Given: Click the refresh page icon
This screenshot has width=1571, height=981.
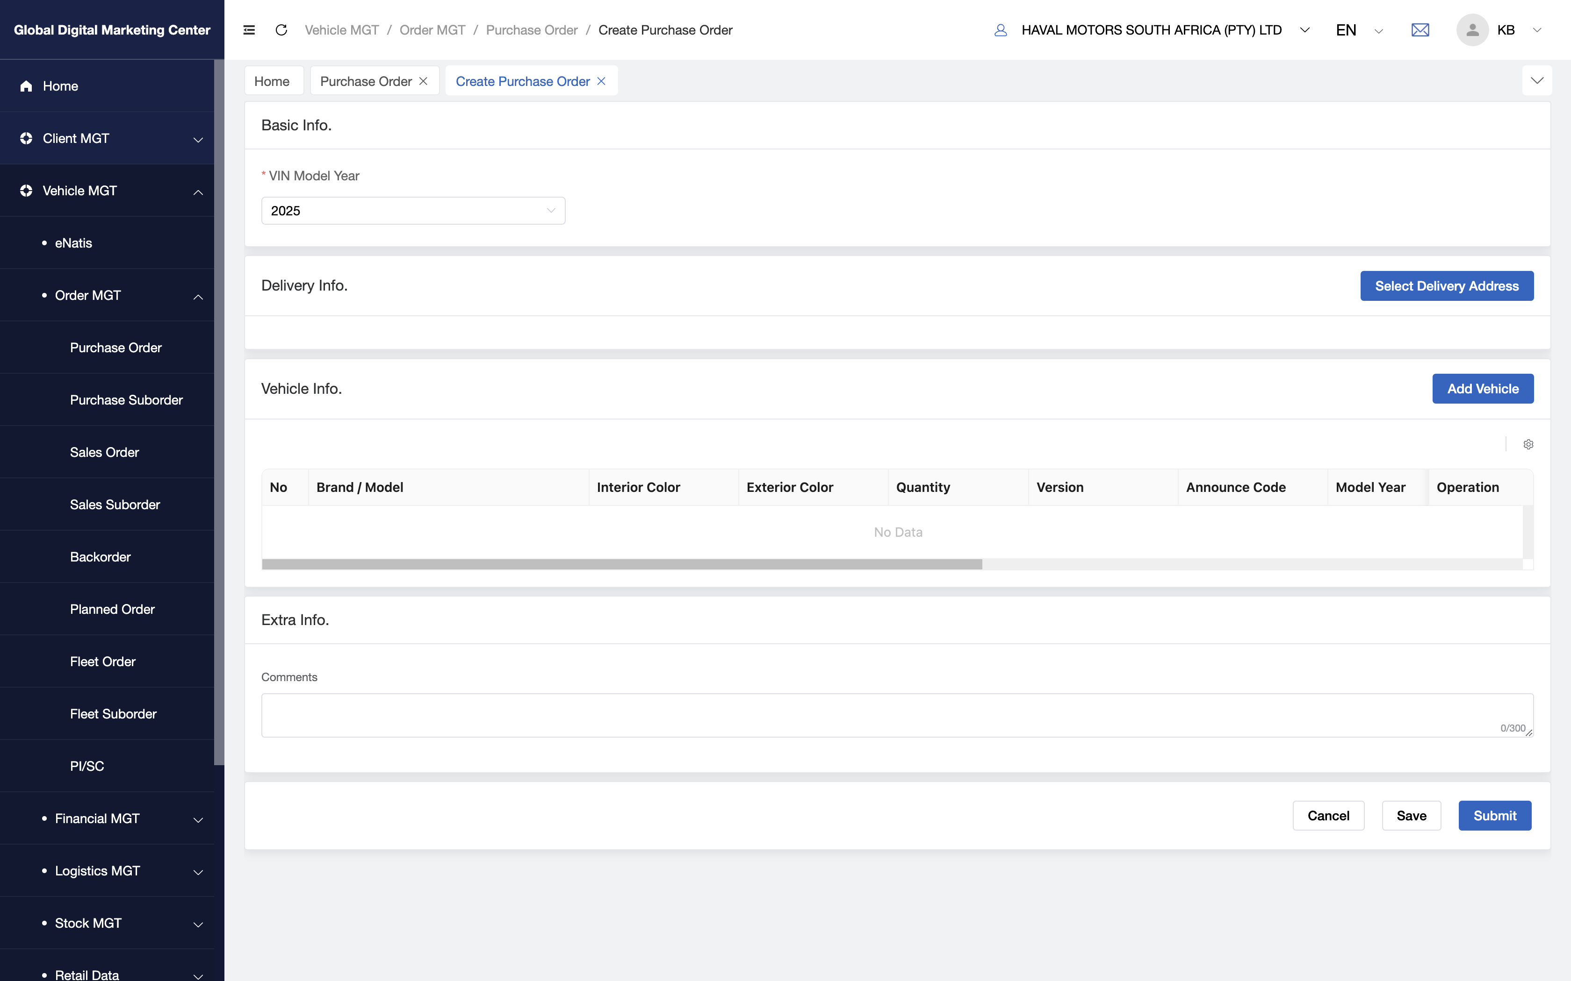Looking at the screenshot, I should [281, 30].
